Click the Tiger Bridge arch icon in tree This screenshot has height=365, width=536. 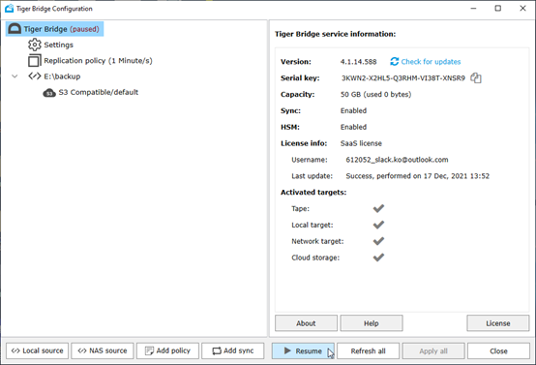(15, 29)
